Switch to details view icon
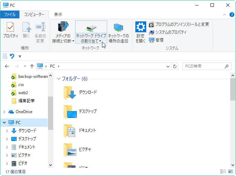The height and width of the screenshot is (176, 236). click(223, 171)
